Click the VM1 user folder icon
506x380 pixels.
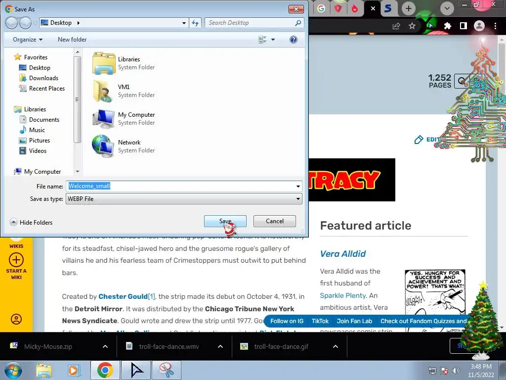pyautogui.click(x=104, y=91)
